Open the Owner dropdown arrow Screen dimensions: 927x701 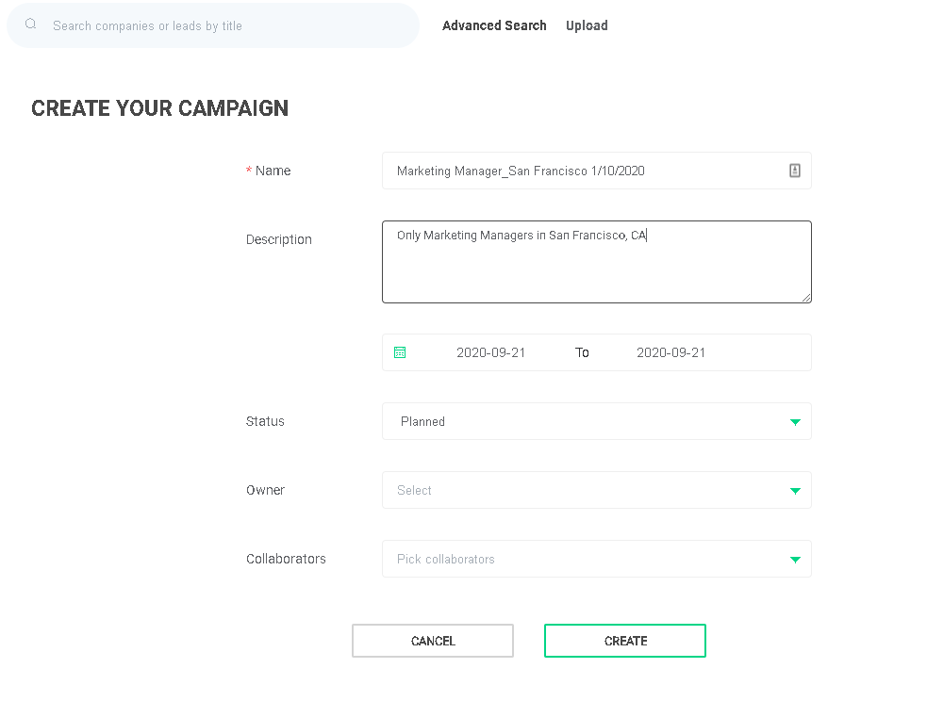coord(794,491)
